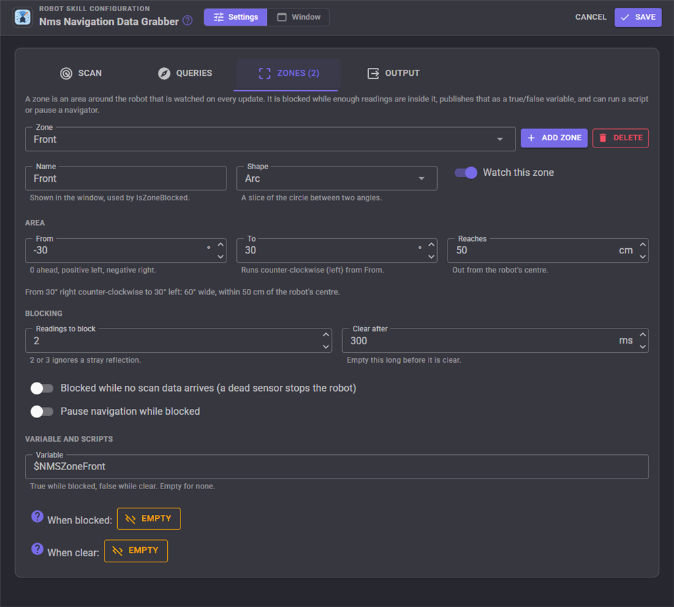Enable Pause navigation while blocked
The width and height of the screenshot is (674, 607).
pos(41,411)
